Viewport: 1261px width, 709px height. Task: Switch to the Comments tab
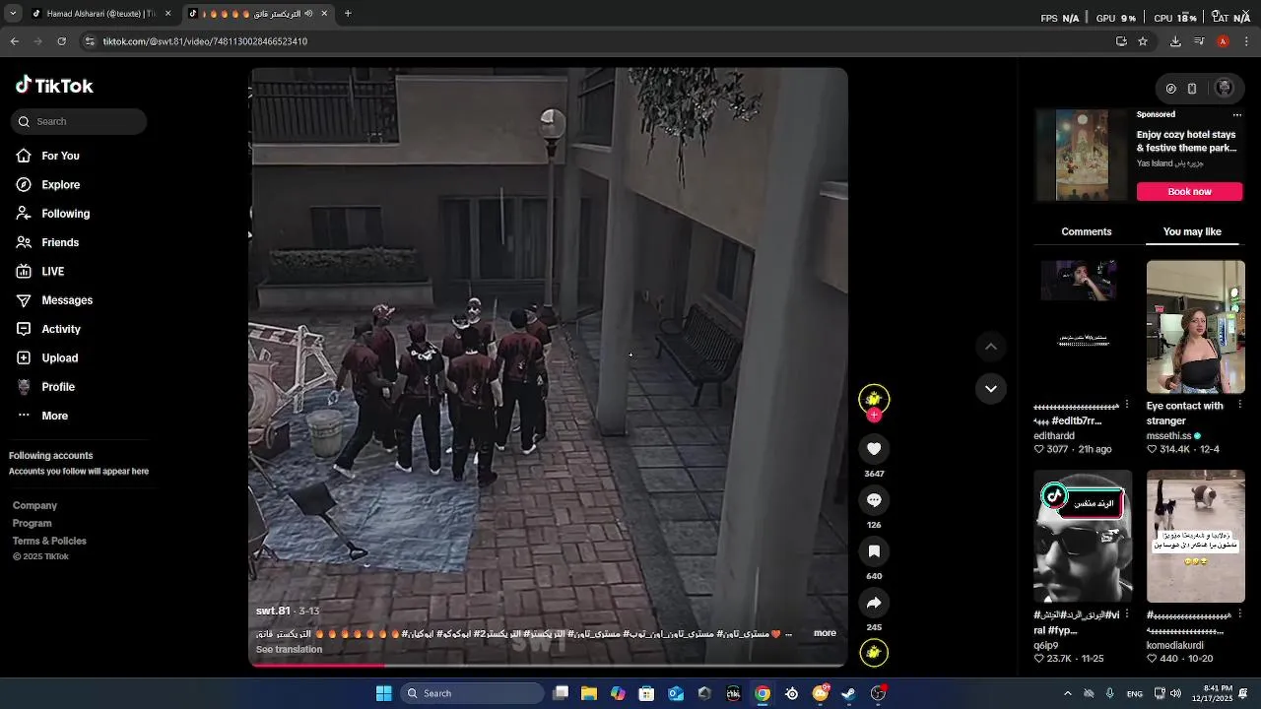pyautogui.click(x=1087, y=231)
